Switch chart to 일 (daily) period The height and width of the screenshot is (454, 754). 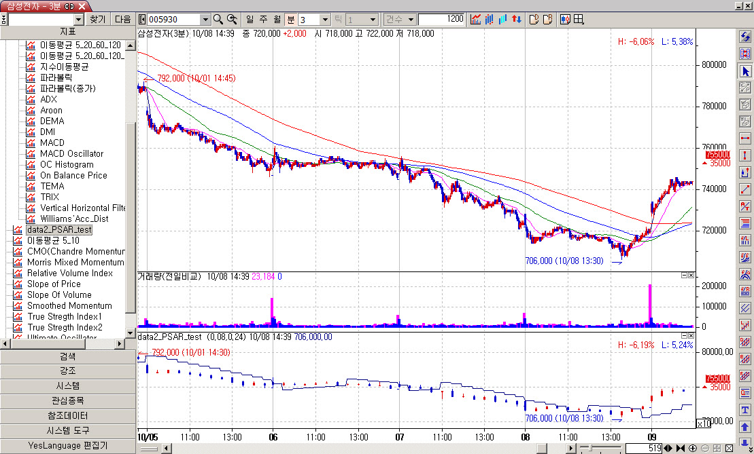pos(250,20)
